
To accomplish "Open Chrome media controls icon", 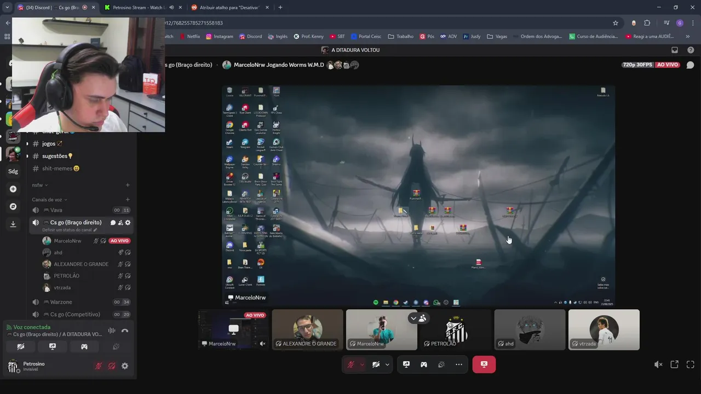I will [666, 23].
